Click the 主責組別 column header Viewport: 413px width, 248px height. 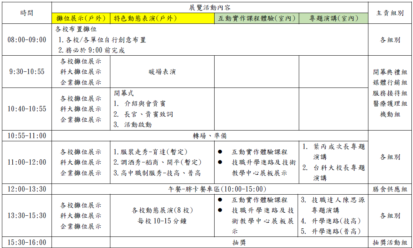(390, 13)
